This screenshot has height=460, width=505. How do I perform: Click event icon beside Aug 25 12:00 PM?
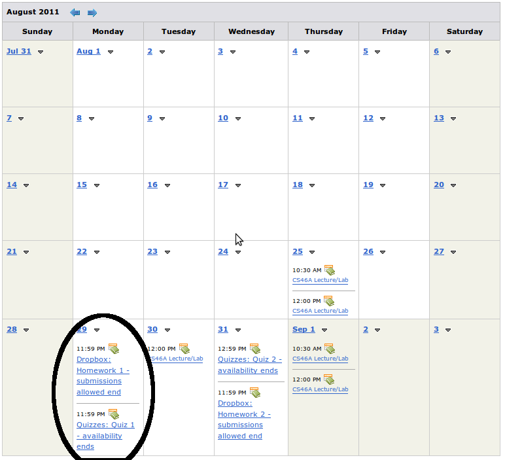330,301
